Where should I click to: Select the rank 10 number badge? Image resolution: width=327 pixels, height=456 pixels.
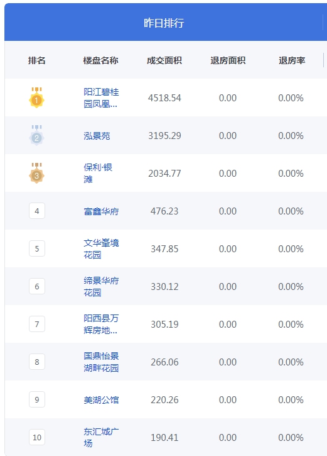tap(37, 437)
